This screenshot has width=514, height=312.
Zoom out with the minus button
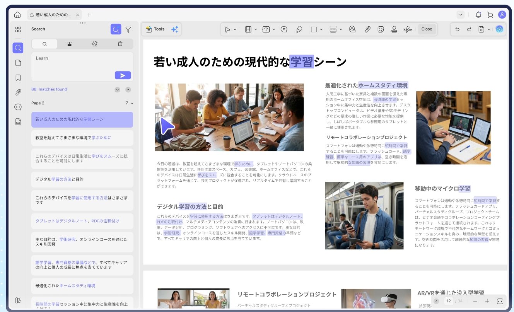click(x=475, y=301)
